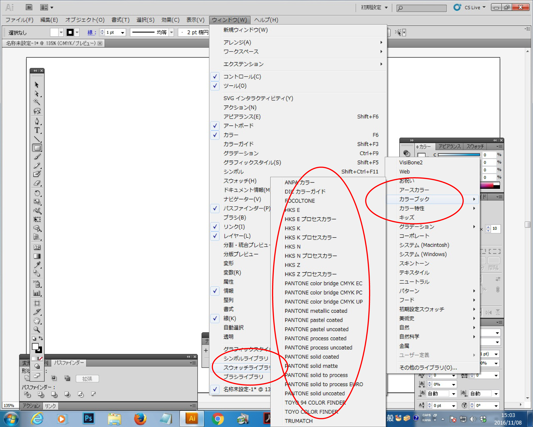Select the Line Segment tool

[x=37, y=139]
